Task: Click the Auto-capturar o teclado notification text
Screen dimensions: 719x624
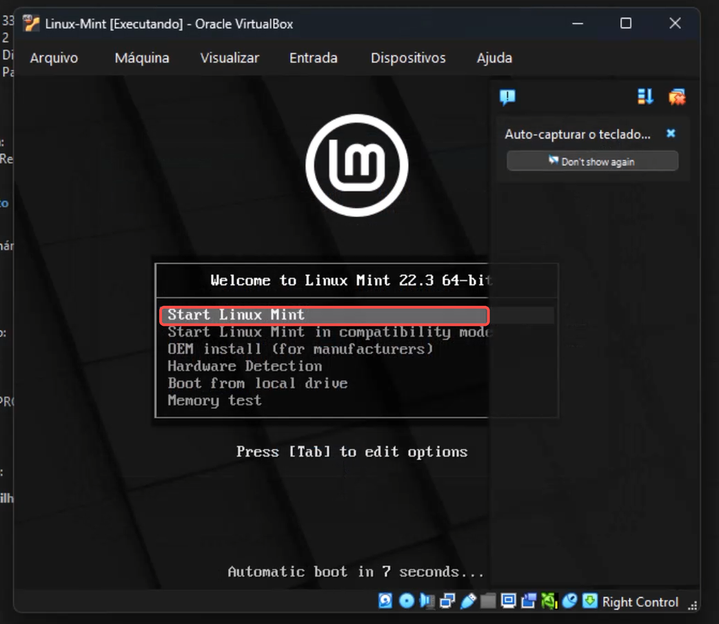Action: click(x=577, y=134)
